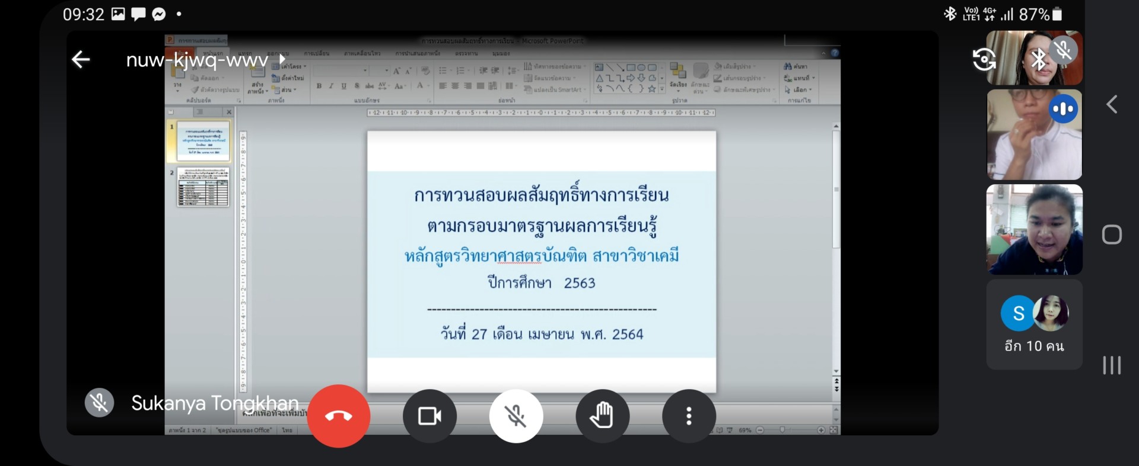1139x466 pixels.
Task: Click the bullet list button in ribbon
Action: [x=443, y=70]
